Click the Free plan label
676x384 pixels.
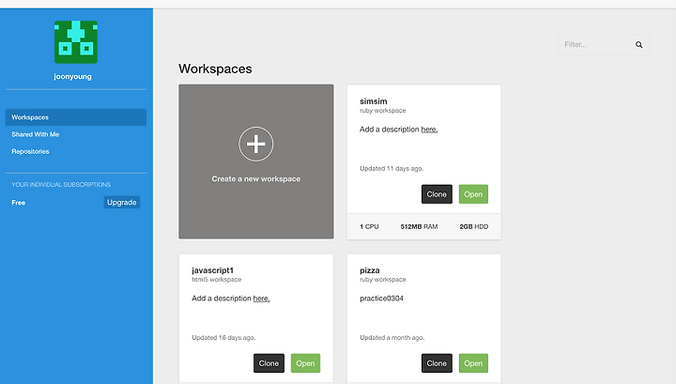pyautogui.click(x=19, y=203)
